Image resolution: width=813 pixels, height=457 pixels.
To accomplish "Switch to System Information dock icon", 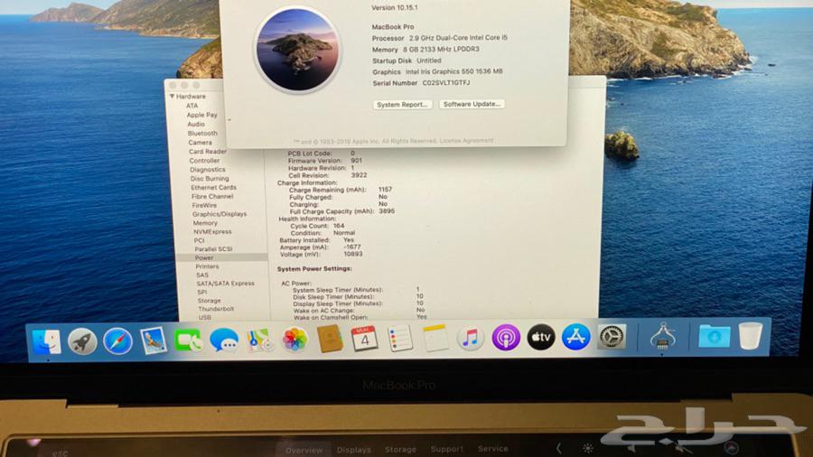I will [663, 336].
